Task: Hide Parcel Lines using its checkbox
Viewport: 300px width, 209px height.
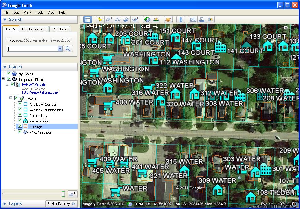Action: (20, 115)
